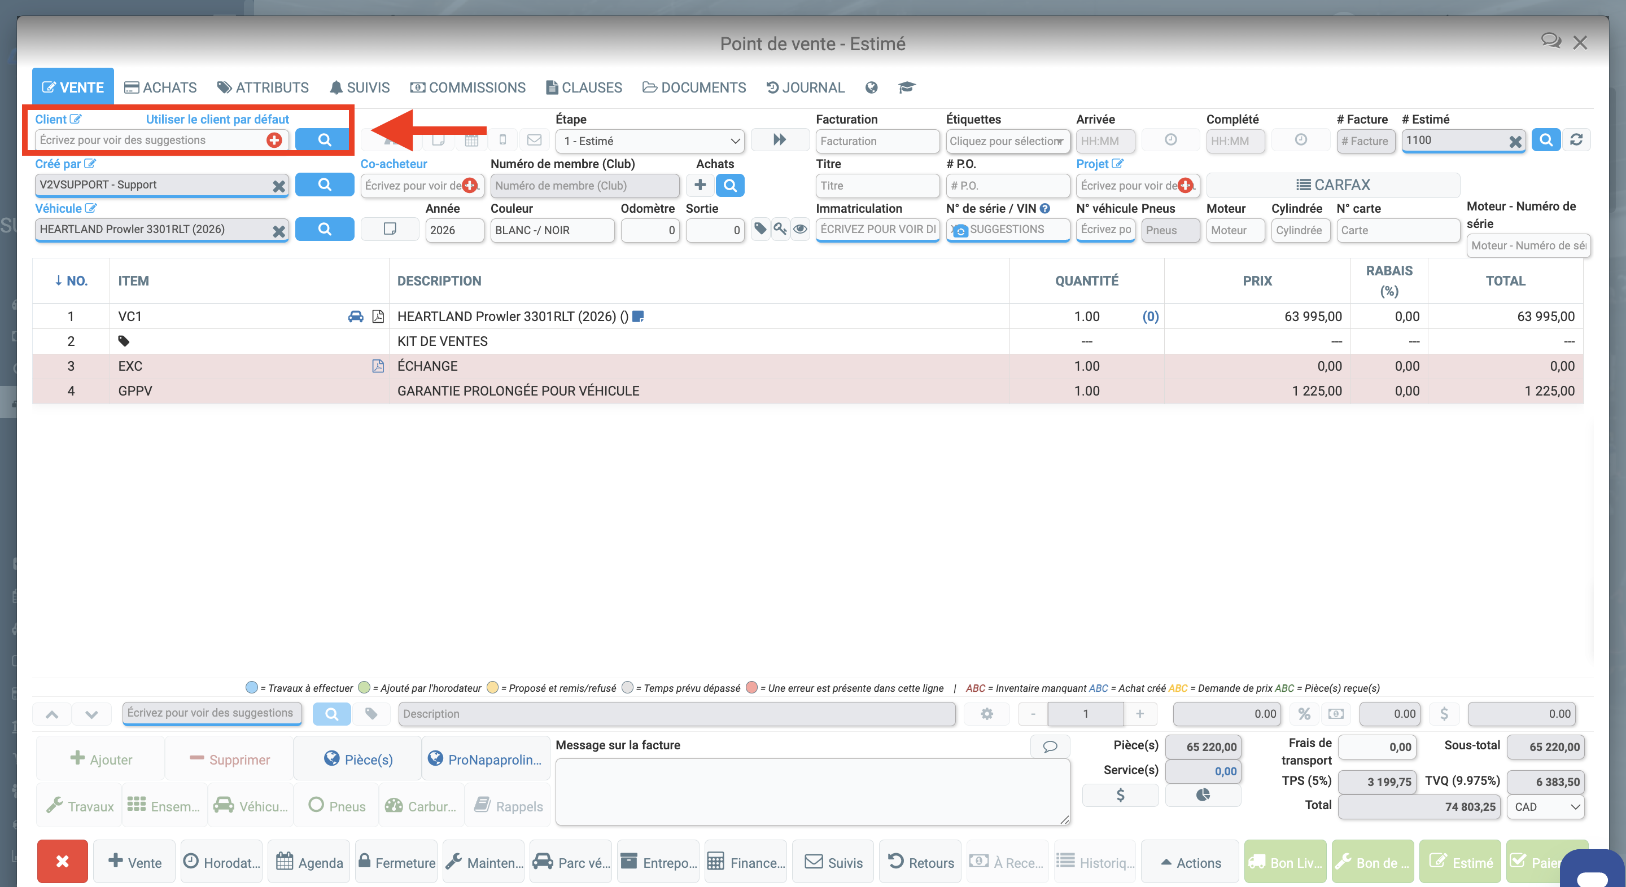
Task: Click the vehicle tag icon beside Sortie
Action: [760, 229]
